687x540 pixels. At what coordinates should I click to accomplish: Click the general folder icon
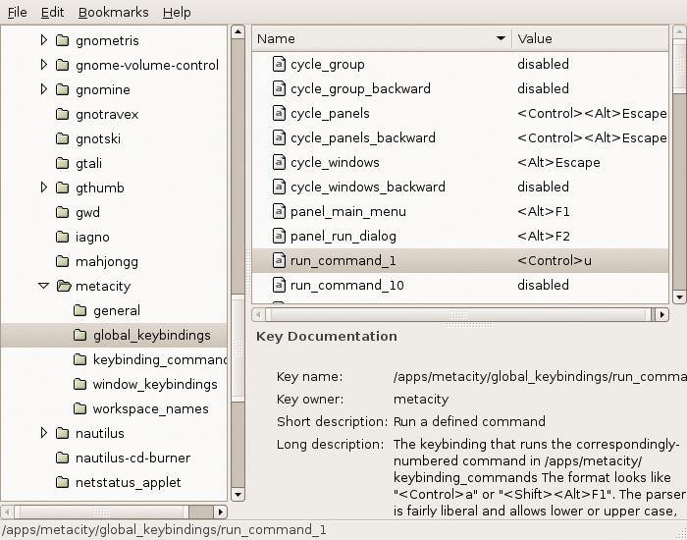click(80, 310)
